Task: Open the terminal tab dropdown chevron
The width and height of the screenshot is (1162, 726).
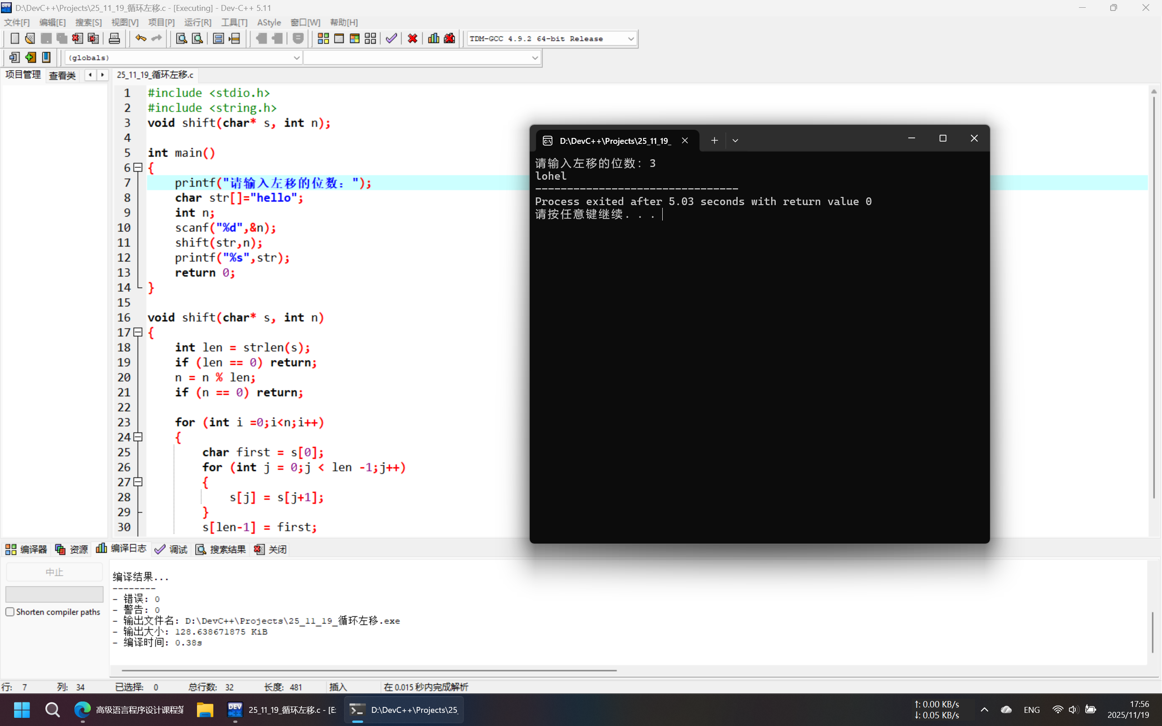Action: [735, 141]
